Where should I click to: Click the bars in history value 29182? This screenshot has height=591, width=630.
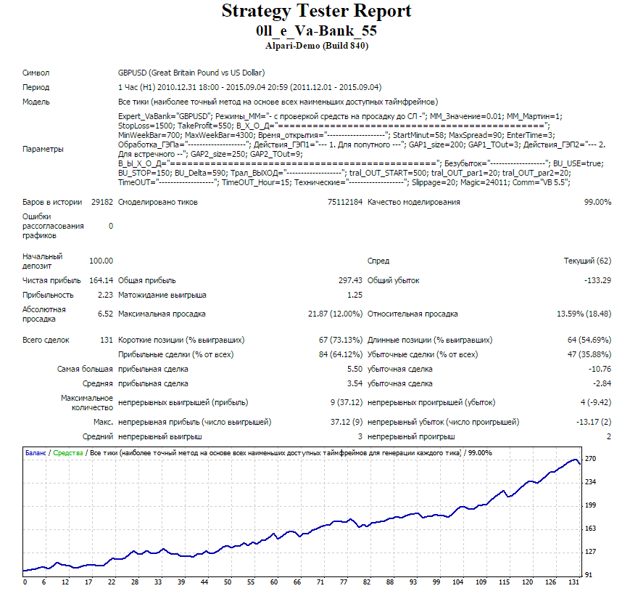tap(102, 202)
